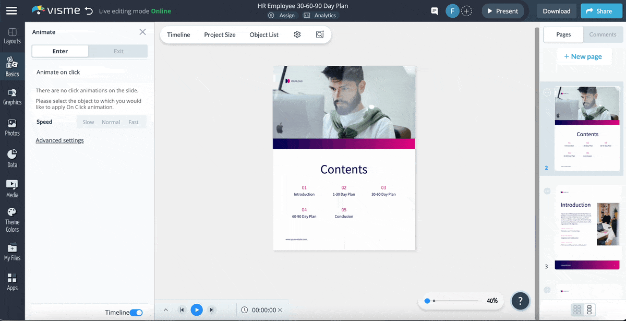Screen dimensions: 626x321
Task: Open My Files in the sidebar
Action: coord(12,251)
